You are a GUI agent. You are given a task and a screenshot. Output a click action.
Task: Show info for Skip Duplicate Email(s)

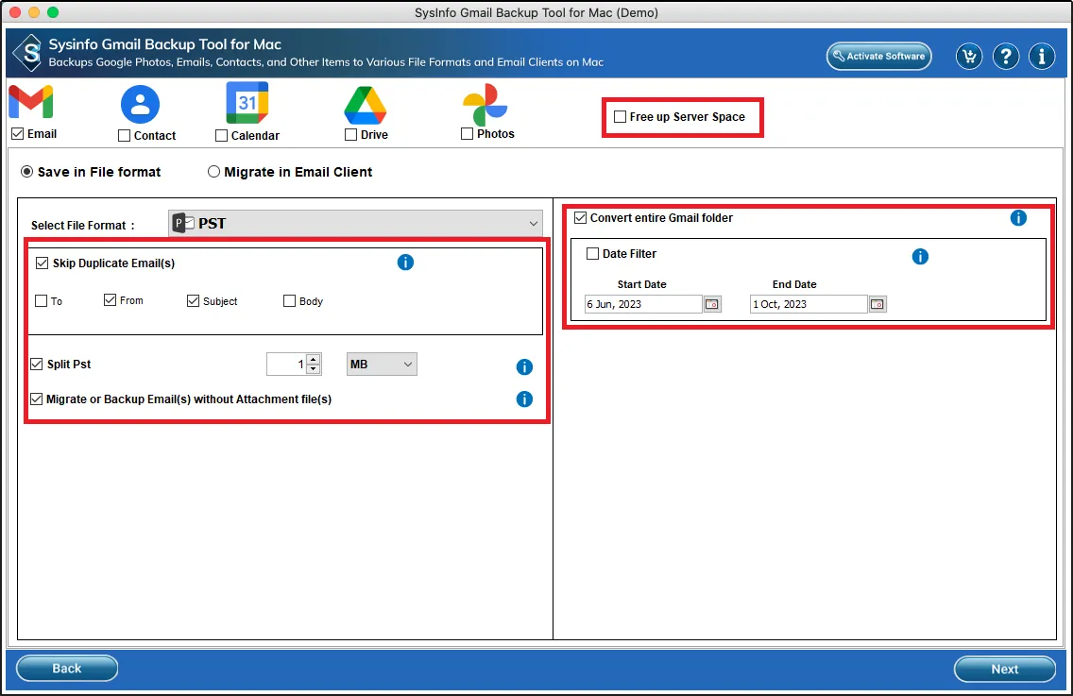[405, 263]
